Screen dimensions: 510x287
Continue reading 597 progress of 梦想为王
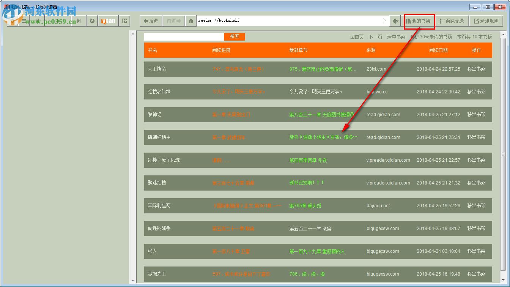click(x=241, y=274)
